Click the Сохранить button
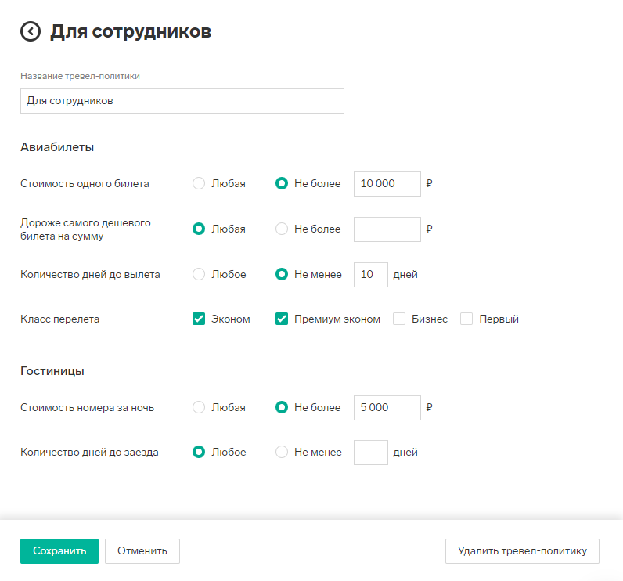 coord(59,550)
